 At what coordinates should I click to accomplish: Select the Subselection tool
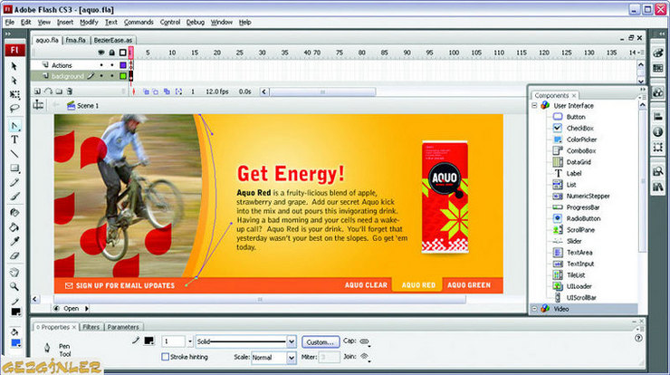(x=14, y=81)
